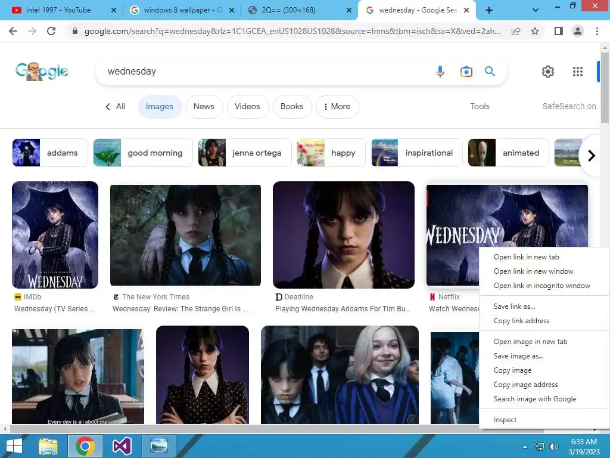Close the intel 1997 YouTube tab

coord(114,10)
